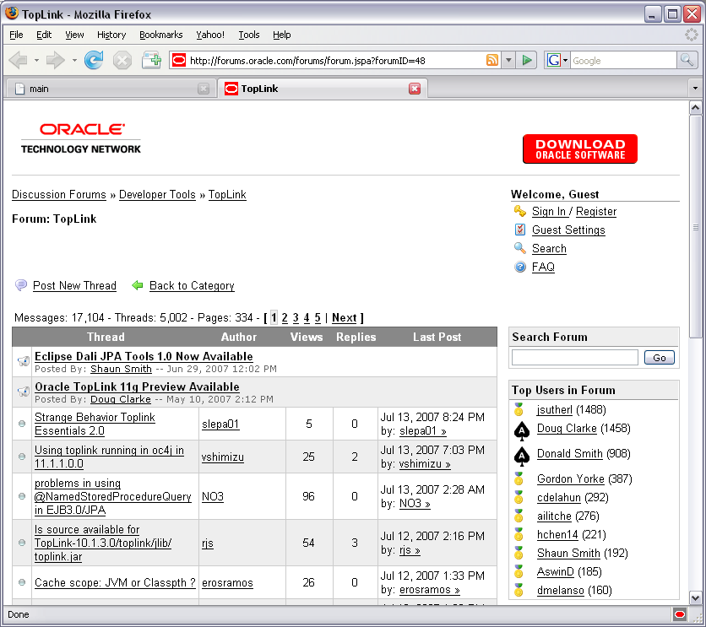
Task: Open the Back button history dropdown
Action: tap(36, 60)
